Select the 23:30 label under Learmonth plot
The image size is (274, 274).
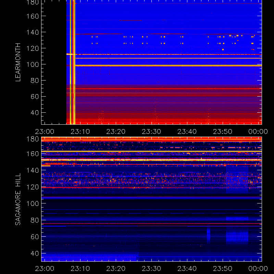click(x=151, y=132)
